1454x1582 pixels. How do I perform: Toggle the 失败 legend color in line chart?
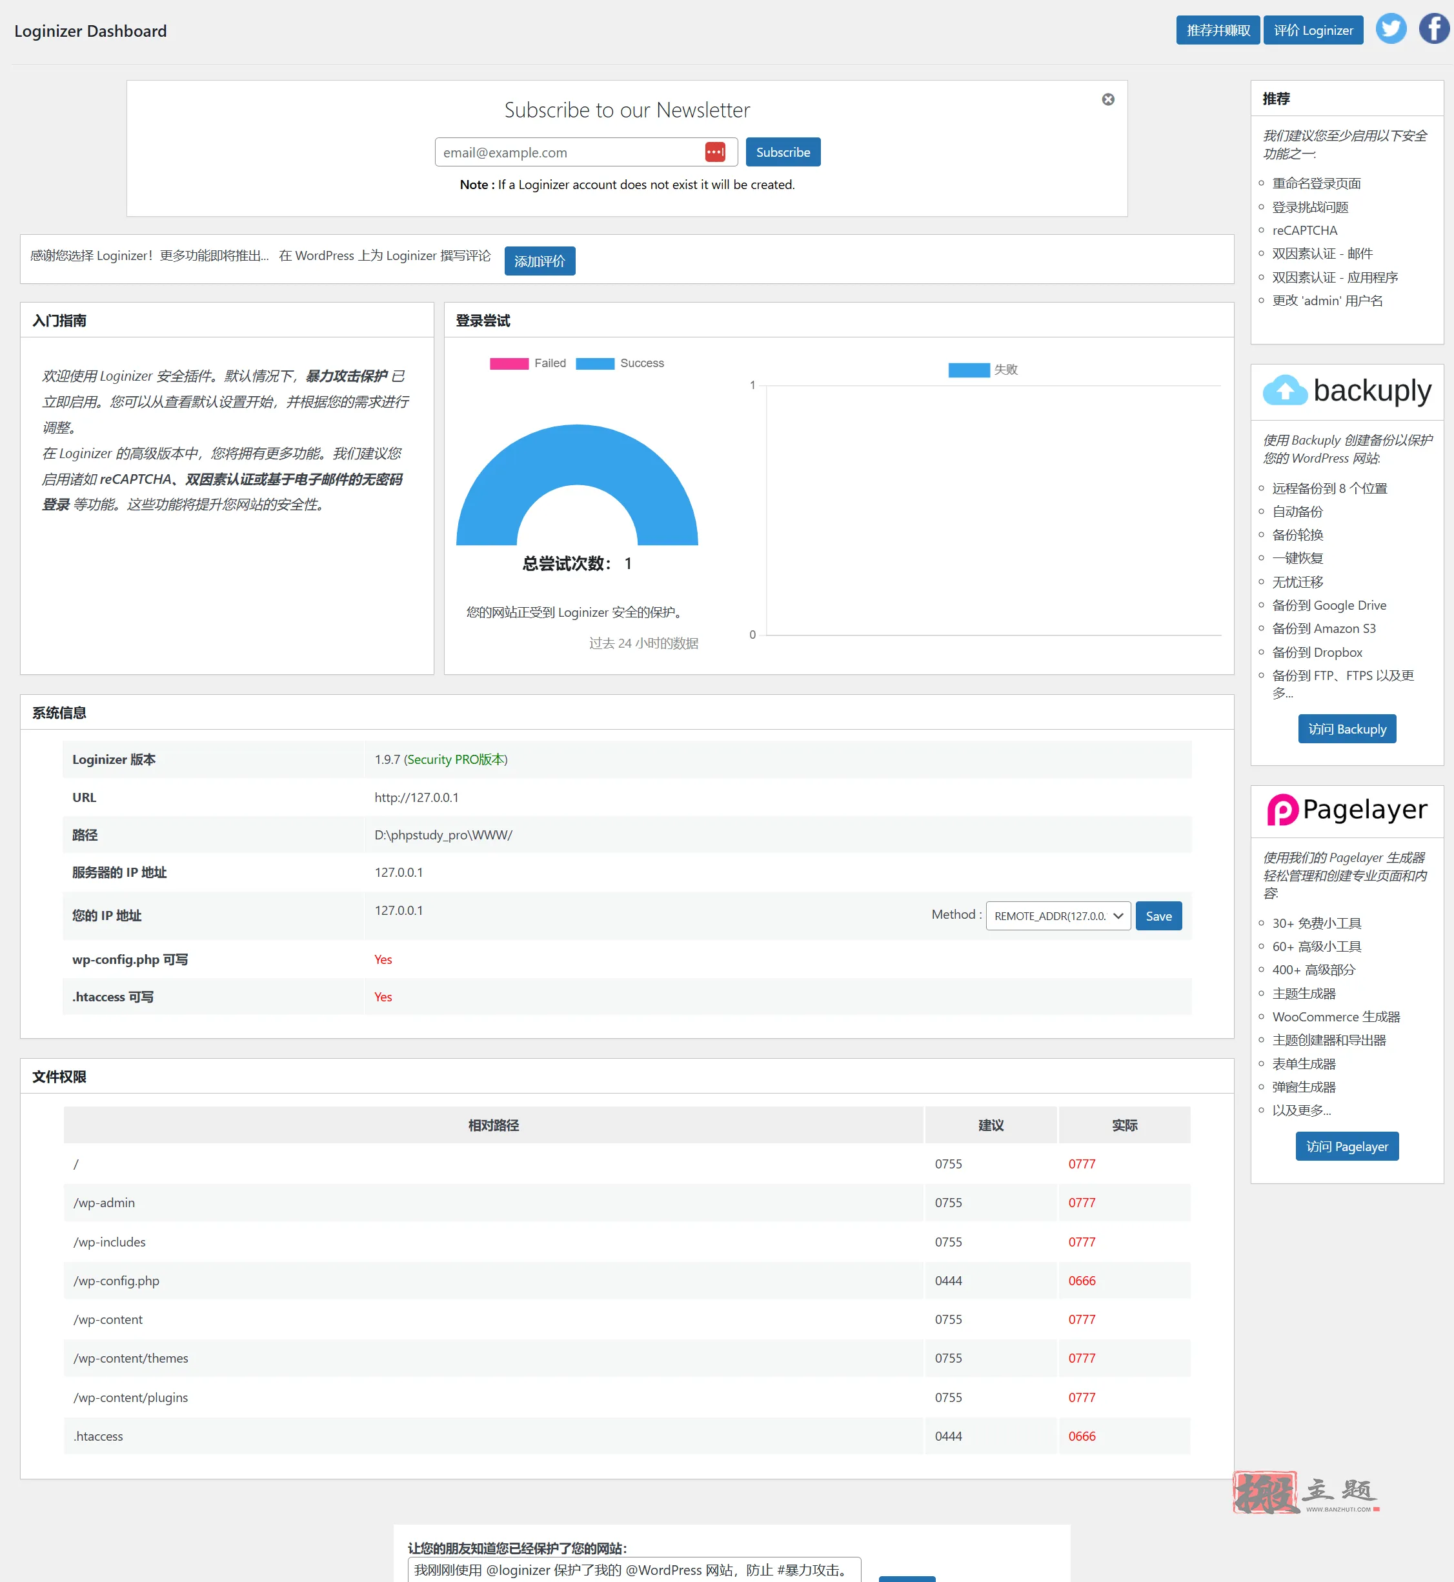[969, 370]
